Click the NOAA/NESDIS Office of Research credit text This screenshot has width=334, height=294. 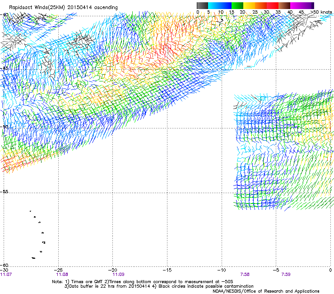tap(266, 291)
